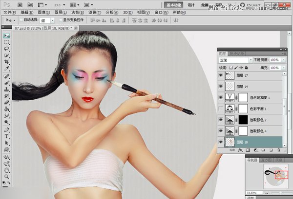The width and height of the screenshot is (293, 199).
Task: Select the Hand tool
Action: tap(6, 170)
